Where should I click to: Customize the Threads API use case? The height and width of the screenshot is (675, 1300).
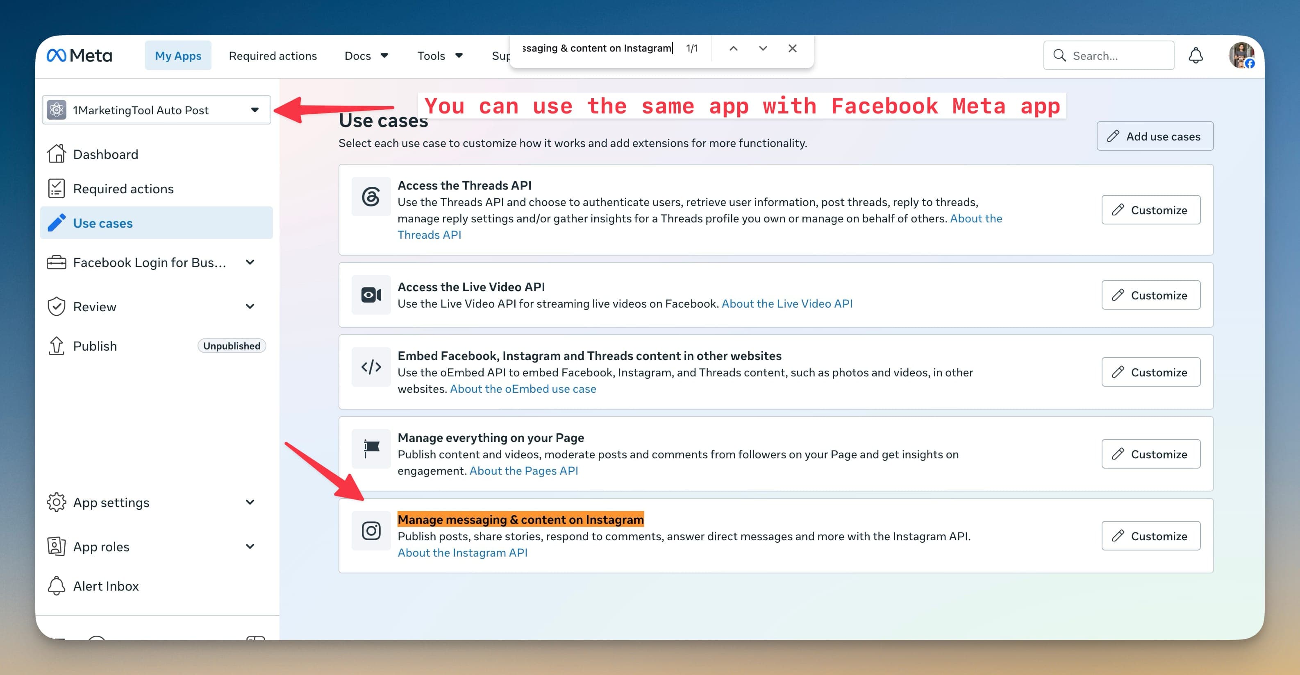tap(1151, 210)
